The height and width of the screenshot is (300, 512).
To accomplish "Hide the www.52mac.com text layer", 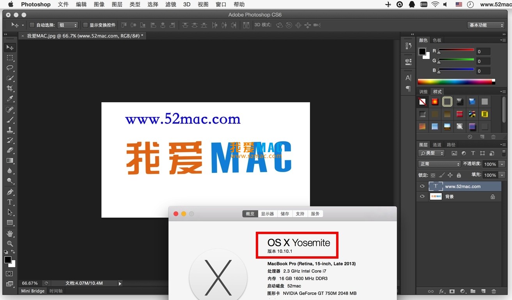I will pyautogui.click(x=422, y=186).
